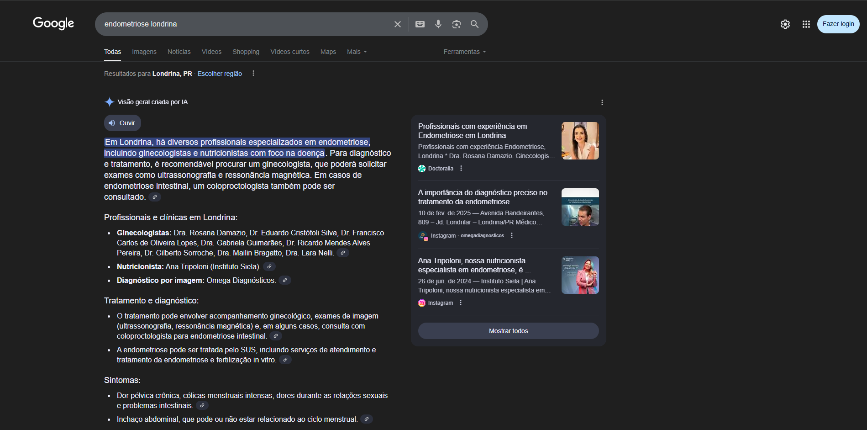Image resolution: width=867 pixels, height=430 pixels.
Task: Open 'A importância do diagnóstico preciso' result
Action: (483, 197)
